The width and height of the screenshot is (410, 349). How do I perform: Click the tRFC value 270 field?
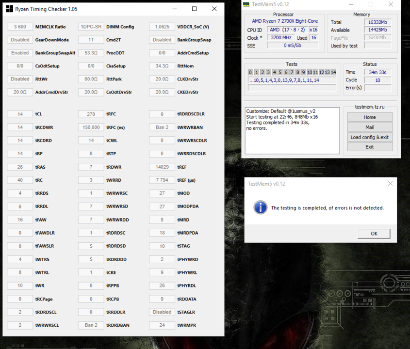(91, 114)
